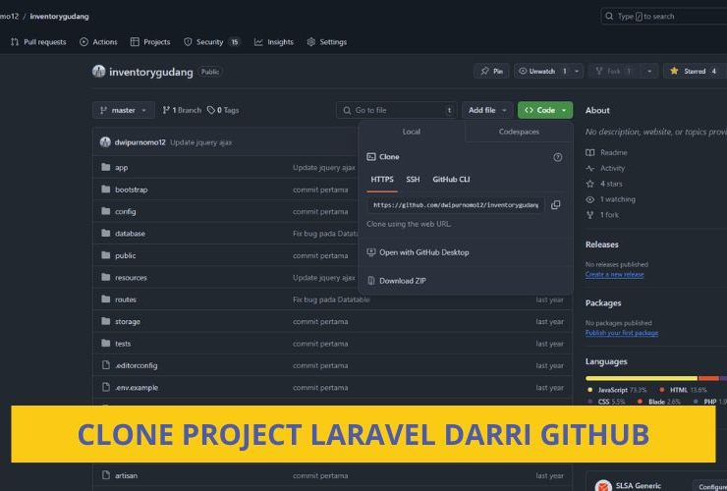Open the Security tab

point(212,41)
